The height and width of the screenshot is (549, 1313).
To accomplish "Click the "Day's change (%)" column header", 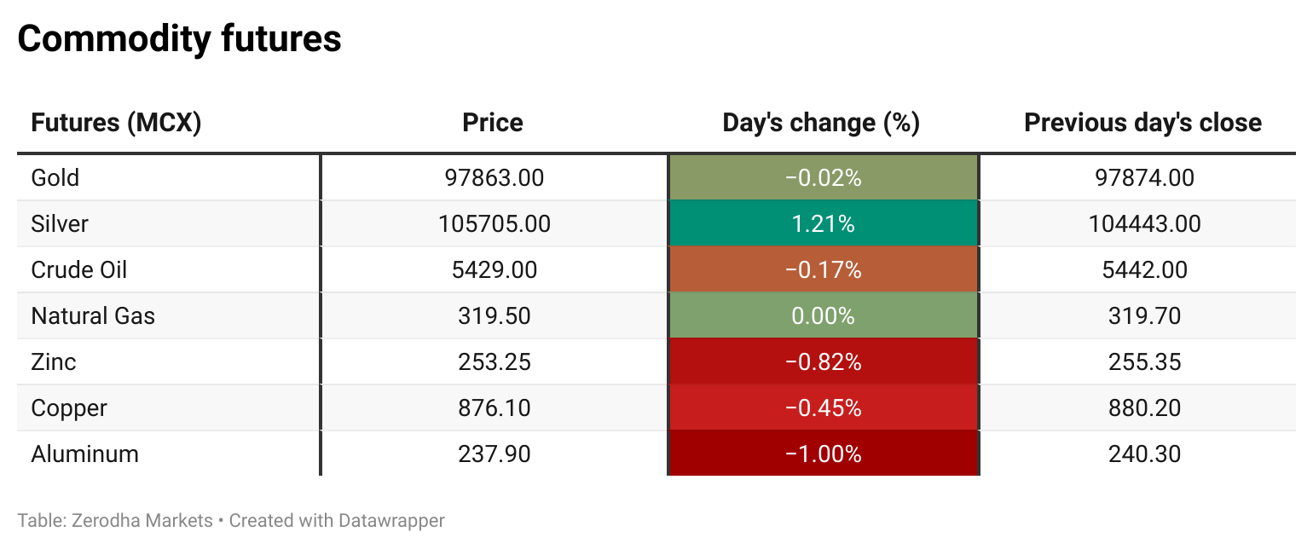I will [x=821, y=123].
